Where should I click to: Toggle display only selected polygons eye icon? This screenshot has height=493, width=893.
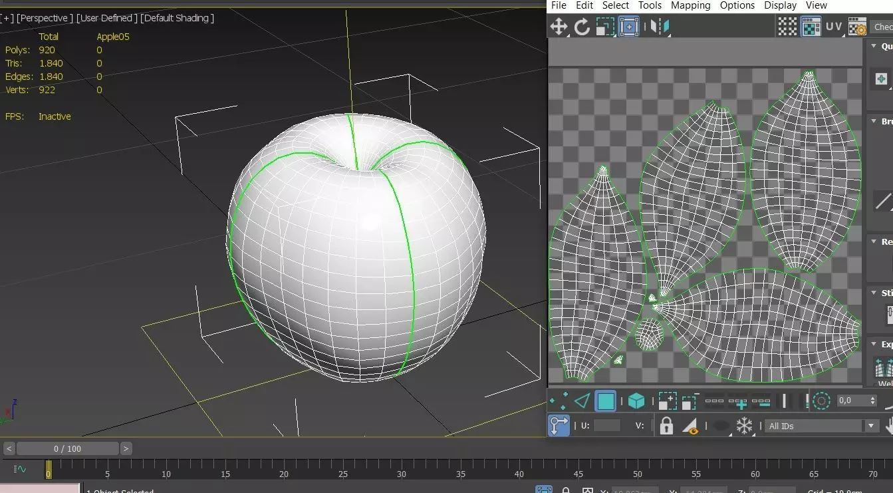[x=691, y=426]
